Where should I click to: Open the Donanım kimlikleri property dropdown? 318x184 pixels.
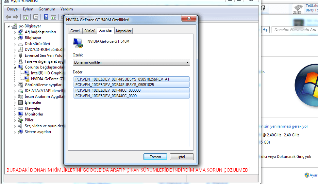click(x=131, y=62)
